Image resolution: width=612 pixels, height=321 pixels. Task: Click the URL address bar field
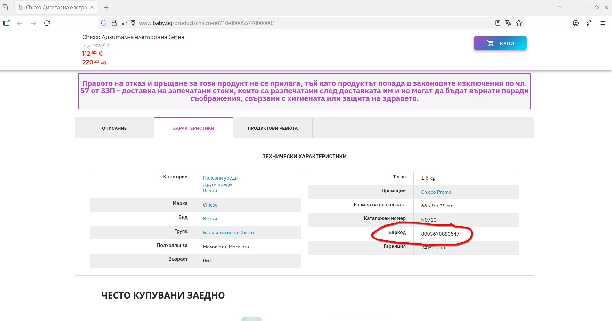[288, 23]
